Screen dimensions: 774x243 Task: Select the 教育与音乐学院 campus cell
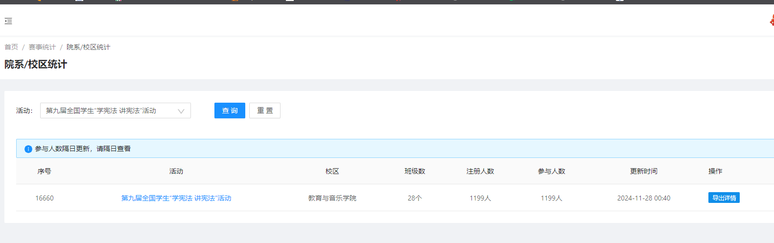click(332, 198)
